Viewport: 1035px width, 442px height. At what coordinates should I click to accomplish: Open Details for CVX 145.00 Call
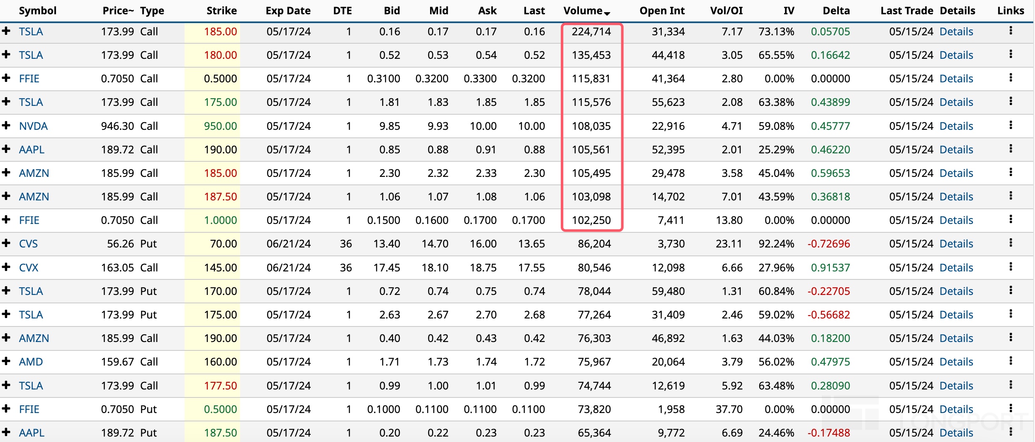[x=956, y=268]
